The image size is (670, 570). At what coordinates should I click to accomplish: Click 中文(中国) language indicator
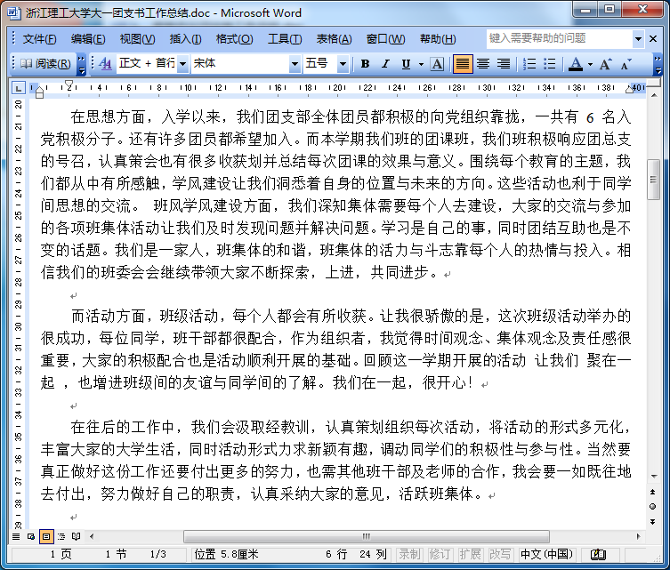point(546,555)
